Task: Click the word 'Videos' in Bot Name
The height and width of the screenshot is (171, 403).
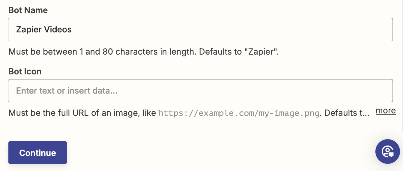Action: 58,29
